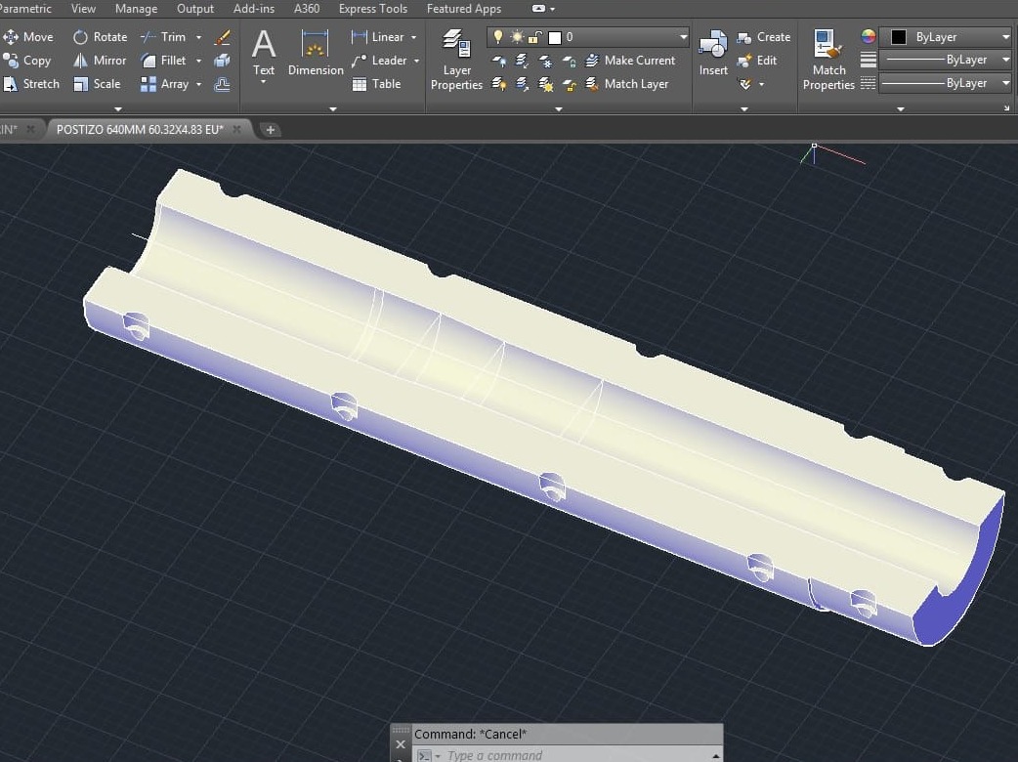Open the Layer Properties manager
Image resolution: width=1018 pixels, height=762 pixels.
click(x=456, y=60)
